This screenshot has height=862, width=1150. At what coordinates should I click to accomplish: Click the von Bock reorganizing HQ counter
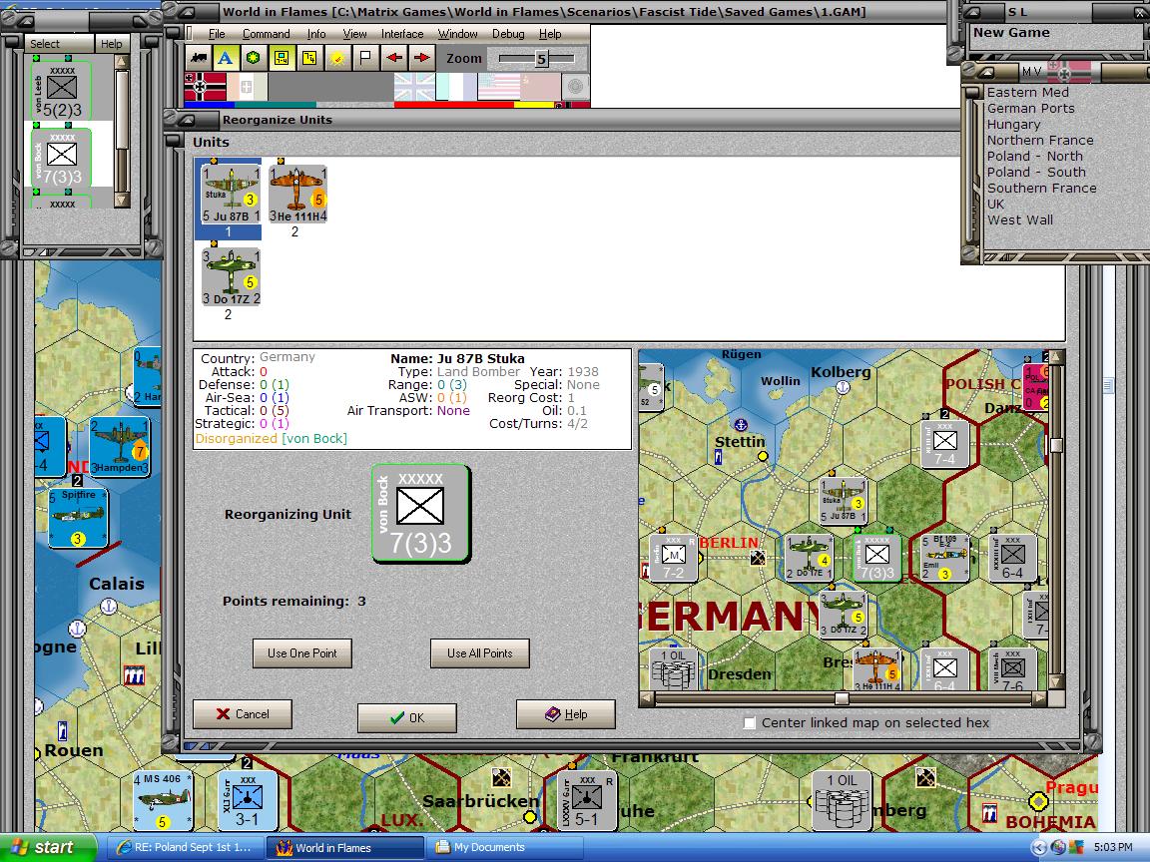(x=420, y=514)
